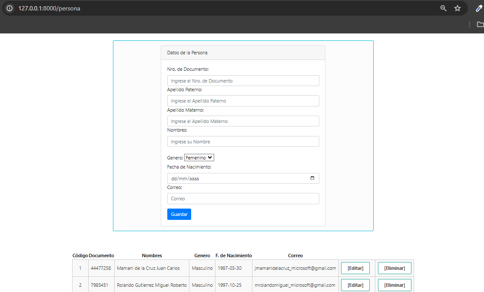Eliminate the Rolando Gutierrez record
The width and height of the screenshot is (484, 292).
pos(394,285)
